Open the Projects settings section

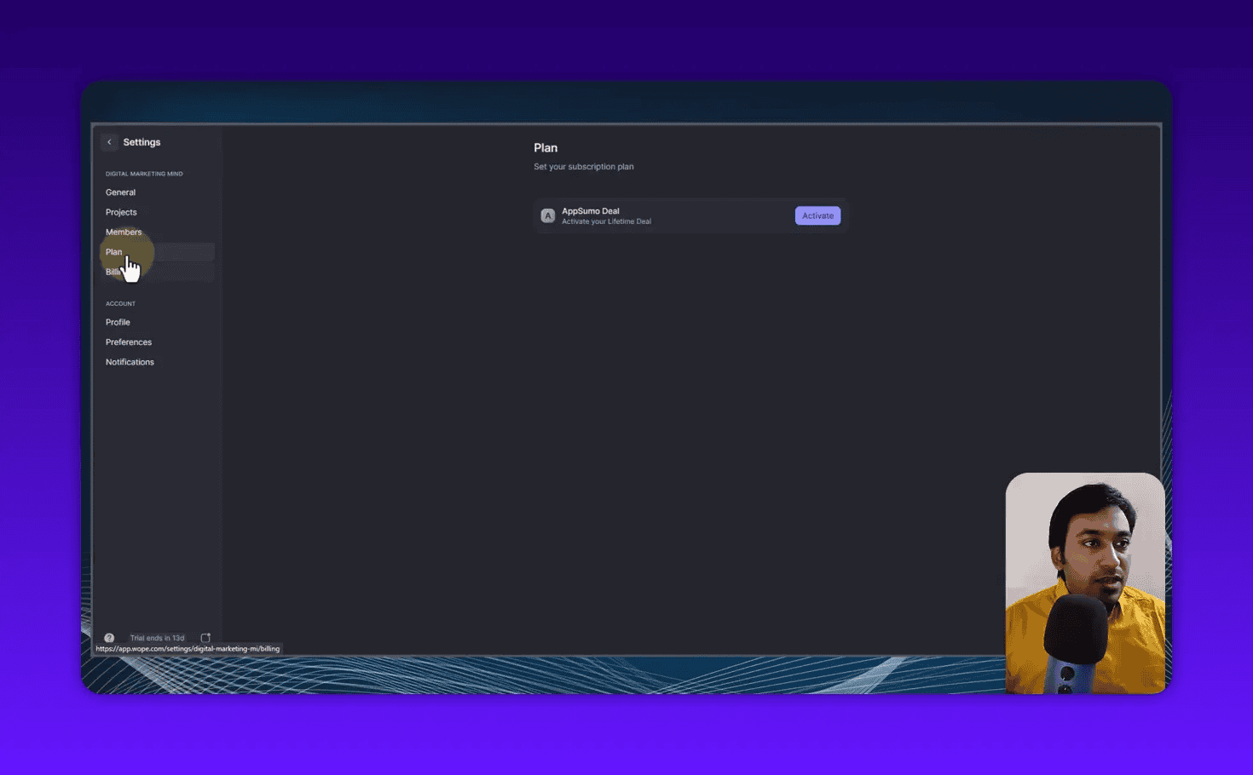121,211
